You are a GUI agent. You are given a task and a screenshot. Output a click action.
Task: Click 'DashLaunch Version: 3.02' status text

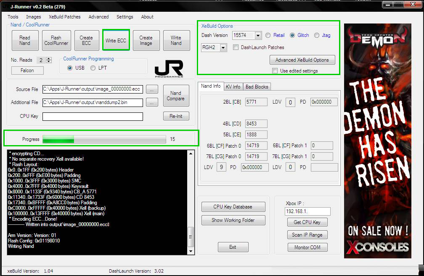(x=136, y=271)
